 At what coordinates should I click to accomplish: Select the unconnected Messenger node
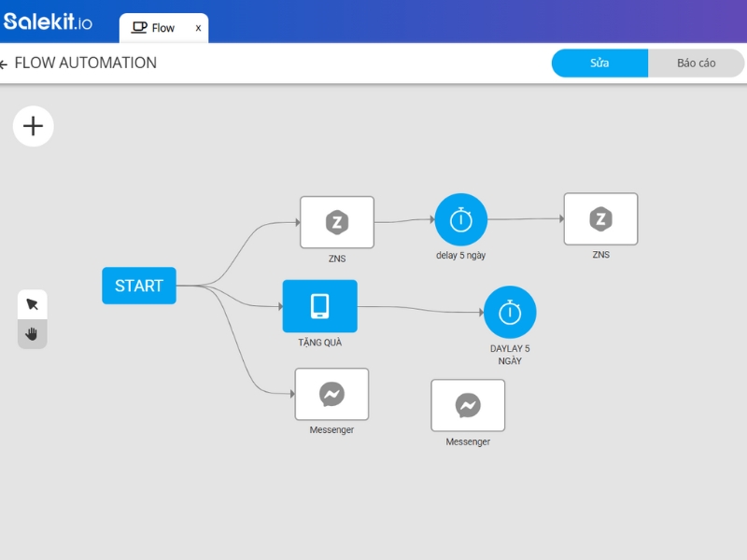click(x=468, y=404)
